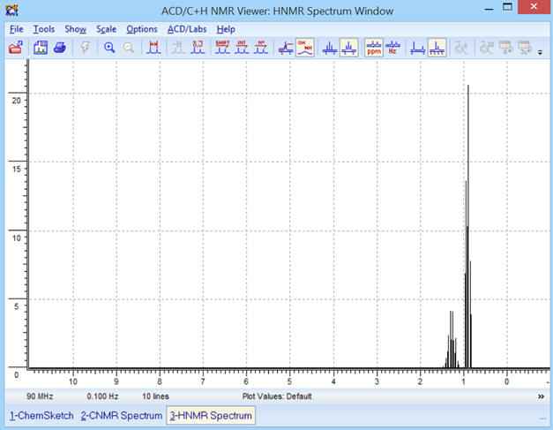Image resolution: width=553 pixels, height=430 pixels.
Task: Click the N° peak numbering icon
Action: tap(261, 48)
